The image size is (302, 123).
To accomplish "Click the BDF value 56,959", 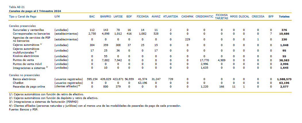I will [x=129, y=79].
